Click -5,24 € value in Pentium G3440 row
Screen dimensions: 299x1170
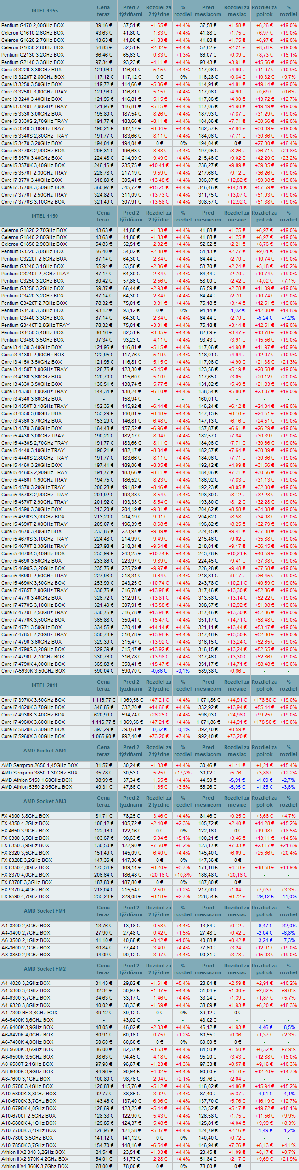[x=265, y=318]
